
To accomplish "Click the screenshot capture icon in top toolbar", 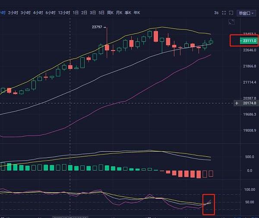I will point(232,13).
